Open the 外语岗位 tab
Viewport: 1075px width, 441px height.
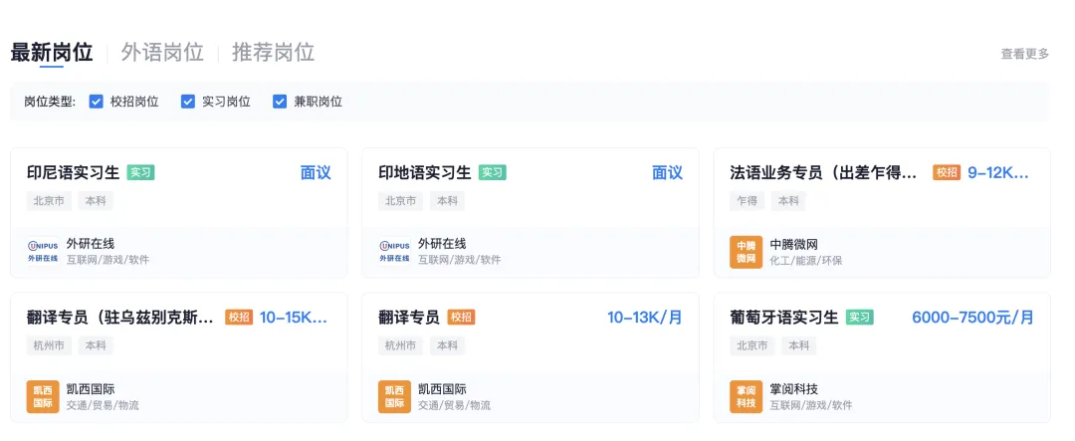[162, 52]
